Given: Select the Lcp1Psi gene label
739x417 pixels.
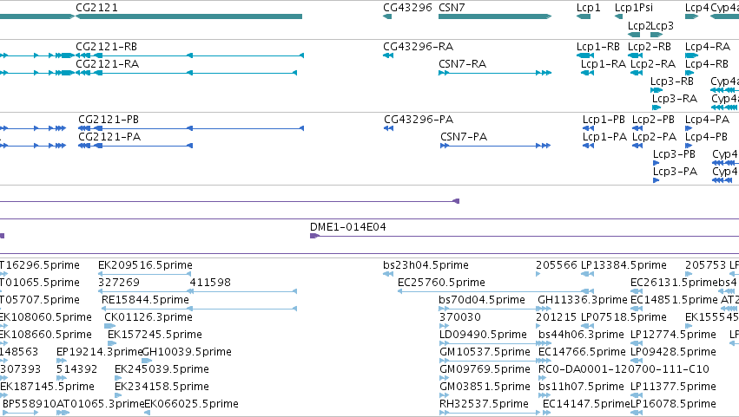Looking at the screenshot, I should click(x=634, y=8).
